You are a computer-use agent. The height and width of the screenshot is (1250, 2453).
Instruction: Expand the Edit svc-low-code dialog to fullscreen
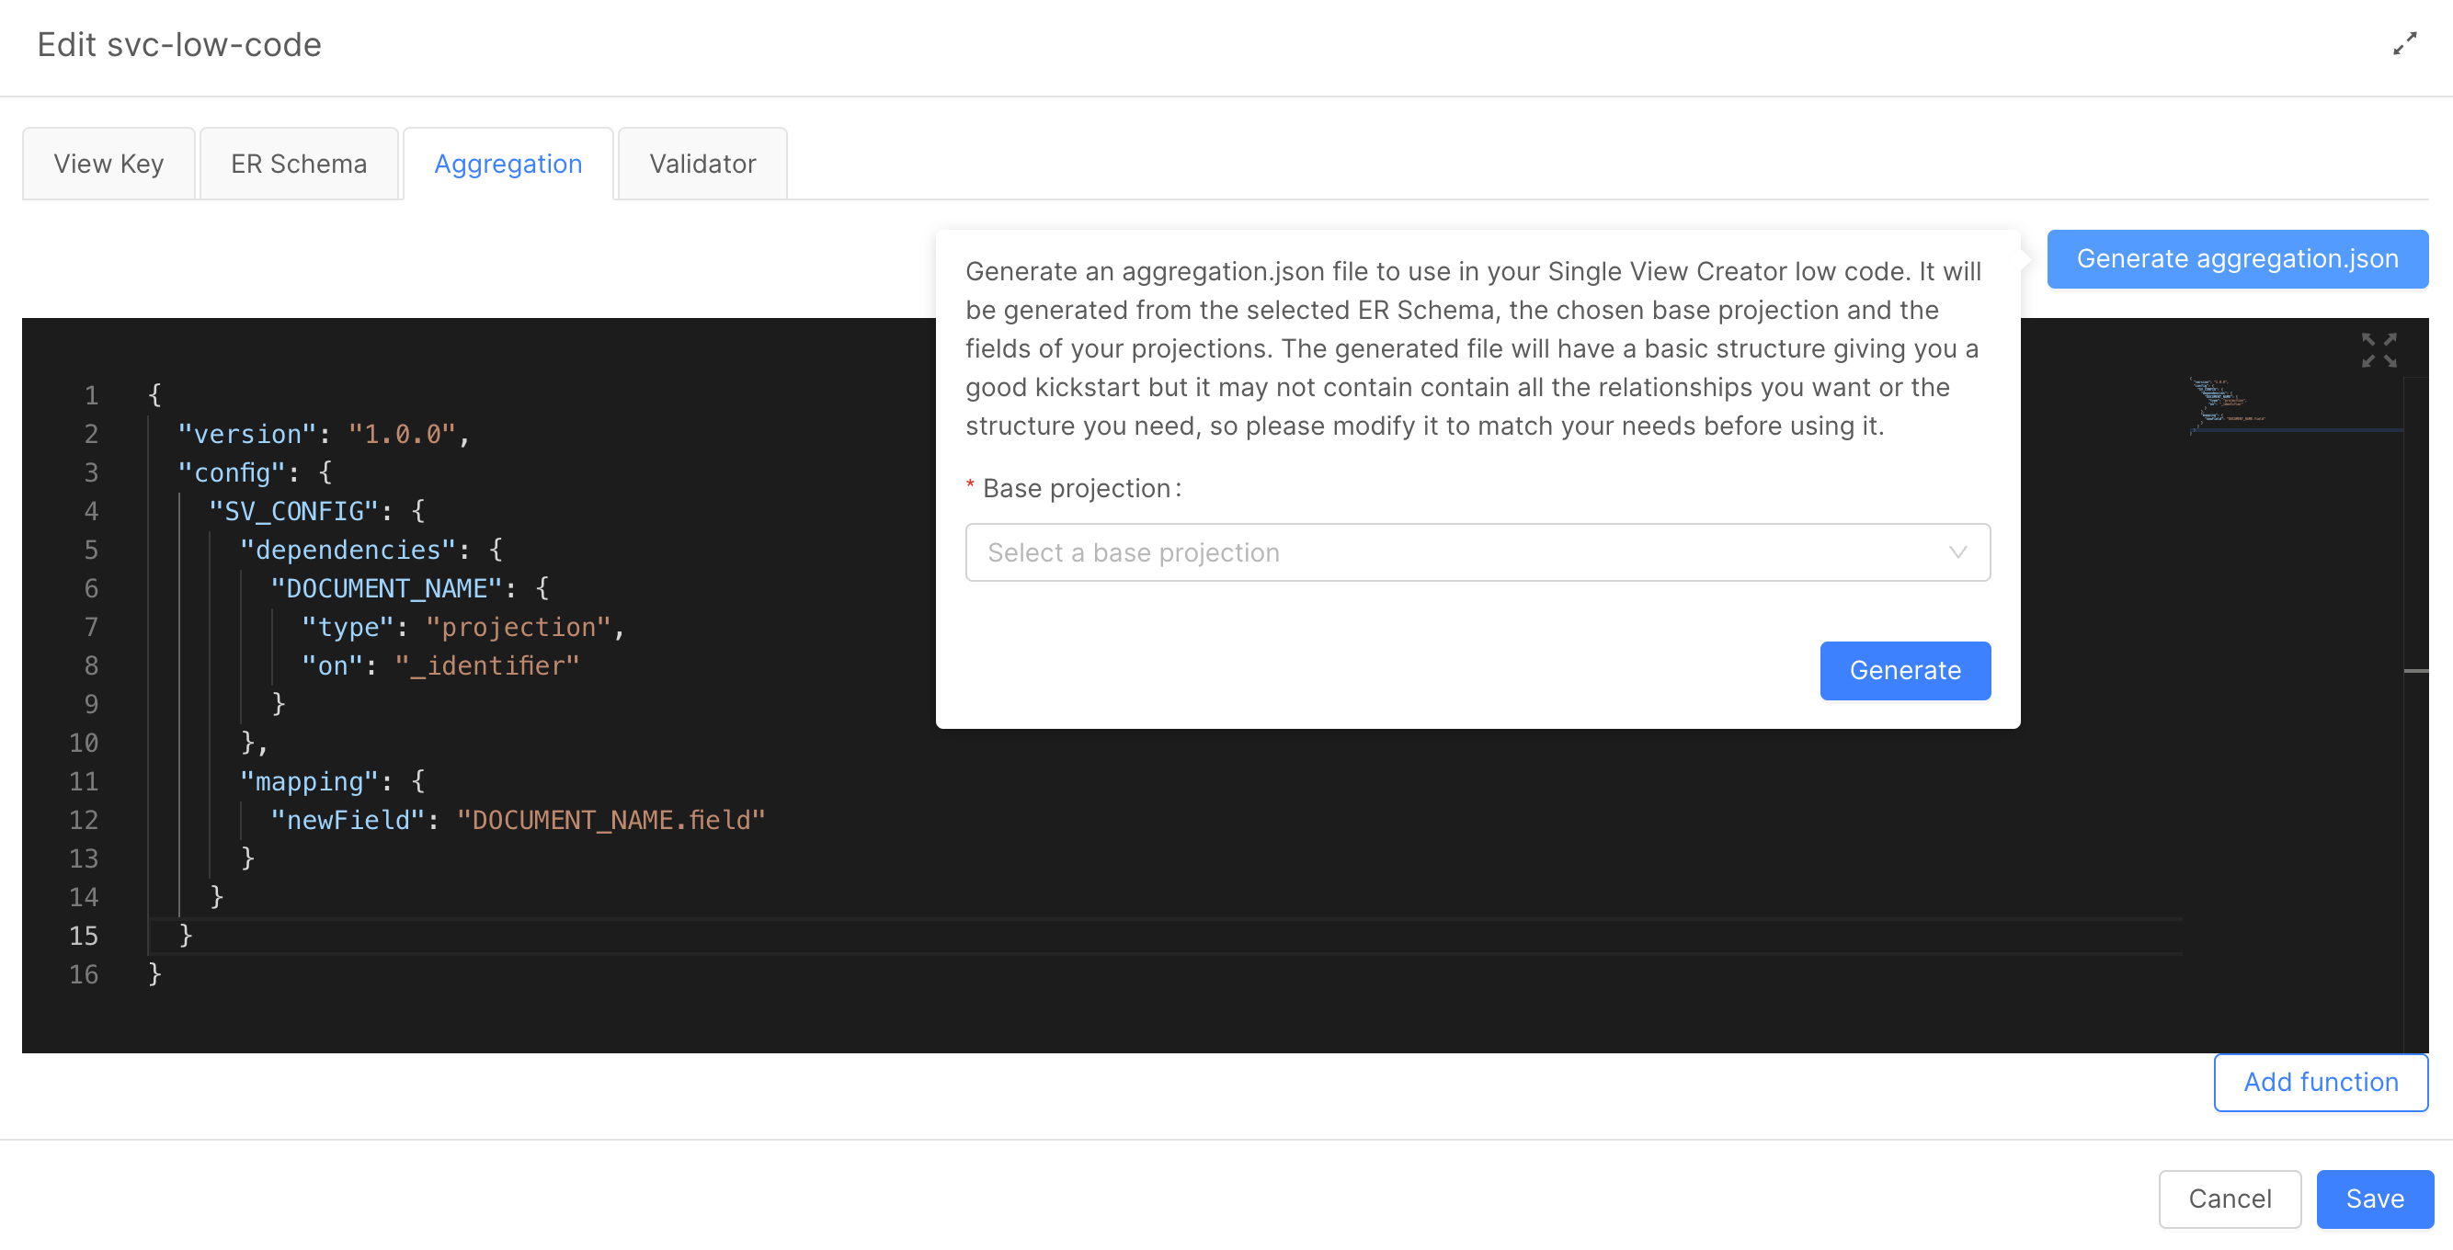click(x=2406, y=44)
